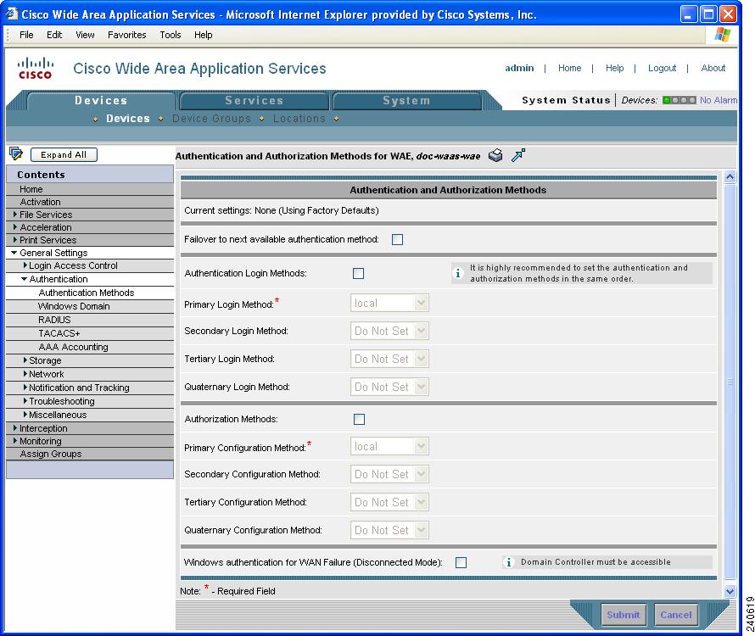Viewport: 755px width, 636px height.
Task: Open the Quaternary Login Method dropdown
Action: point(389,387)
